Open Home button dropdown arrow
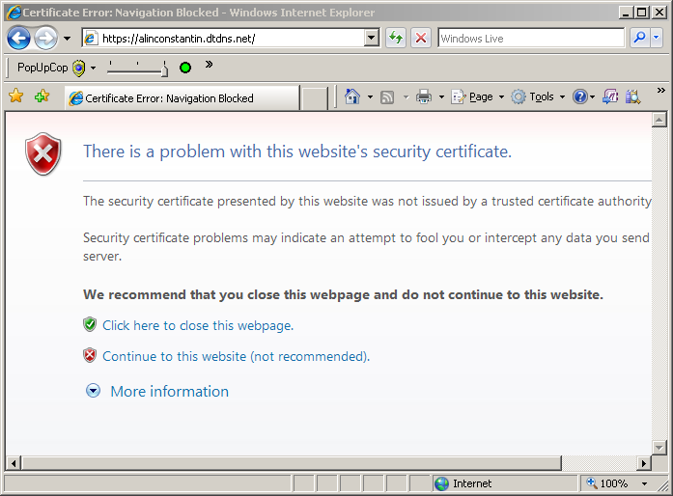673x496 pixels. pos(370,96)
